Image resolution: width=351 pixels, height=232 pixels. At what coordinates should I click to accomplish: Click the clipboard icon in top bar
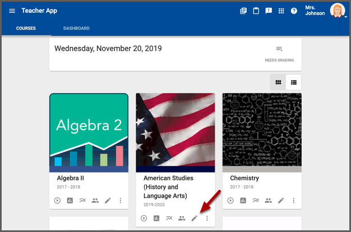pyautogui.click(x=256, y=11)
